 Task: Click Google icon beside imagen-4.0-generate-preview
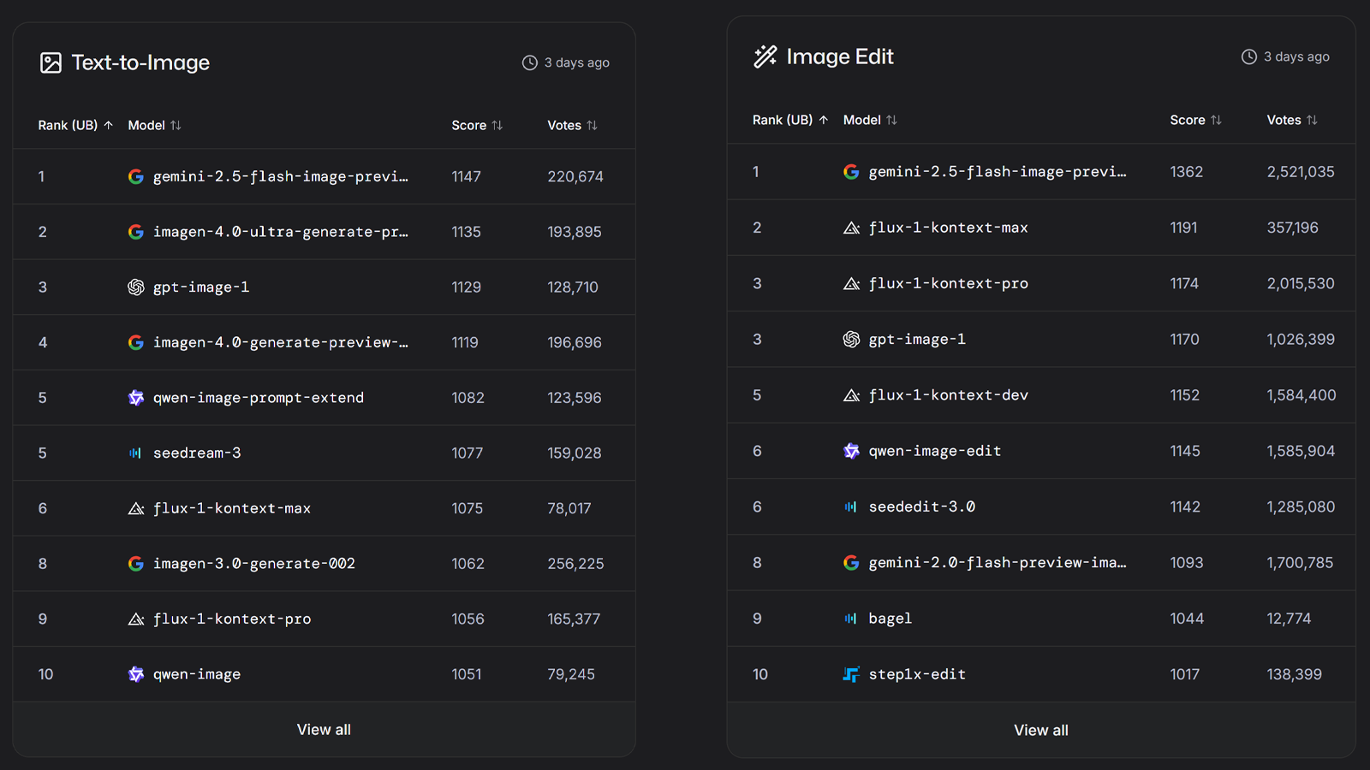point(136,342)
